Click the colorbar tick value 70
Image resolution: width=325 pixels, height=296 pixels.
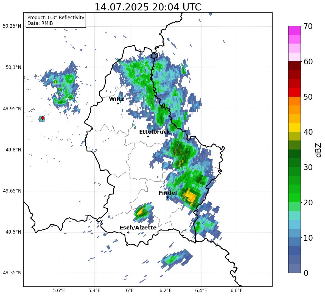coord(308,26)
